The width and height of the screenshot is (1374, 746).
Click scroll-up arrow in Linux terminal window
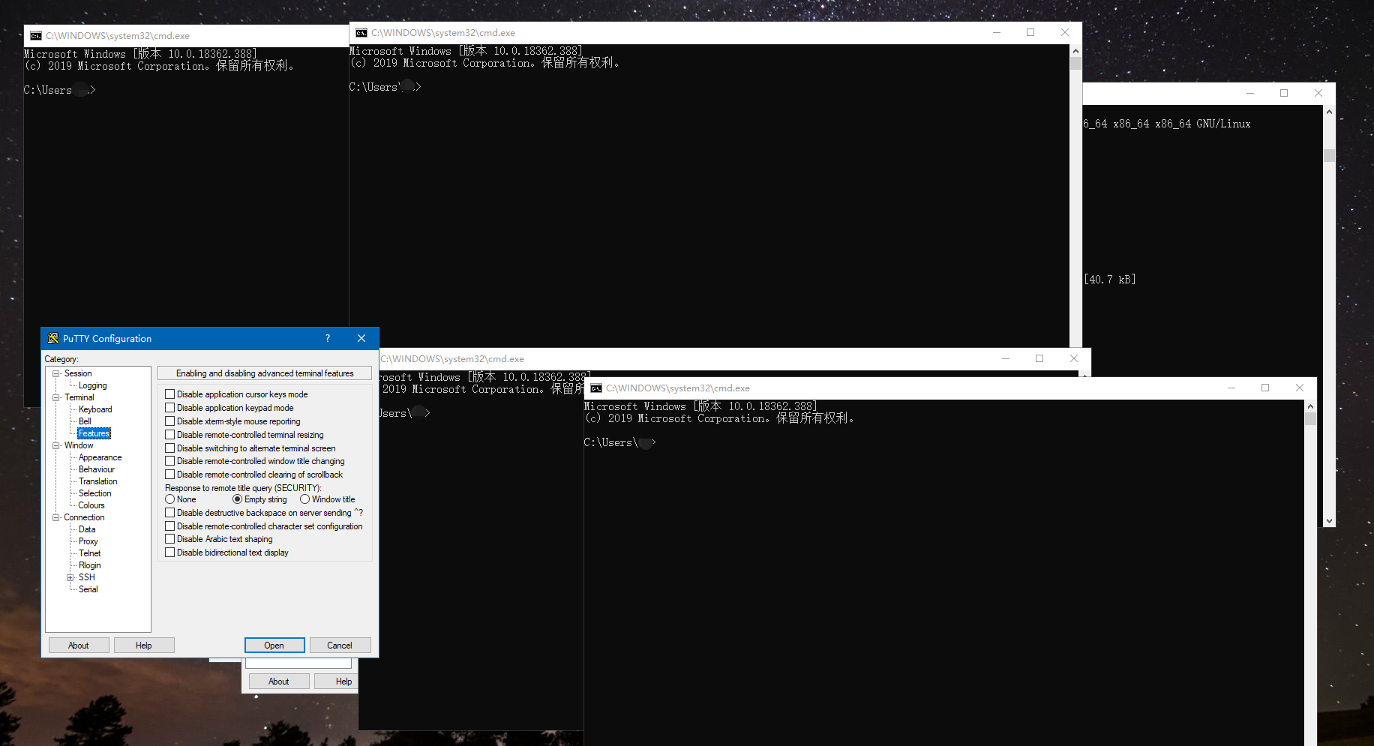1329,112
